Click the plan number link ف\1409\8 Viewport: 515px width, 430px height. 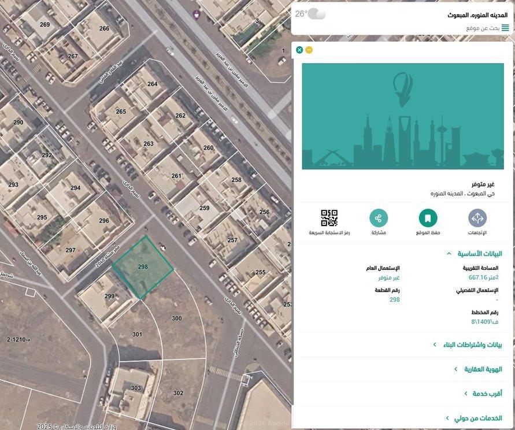click(x=484, y=321)
